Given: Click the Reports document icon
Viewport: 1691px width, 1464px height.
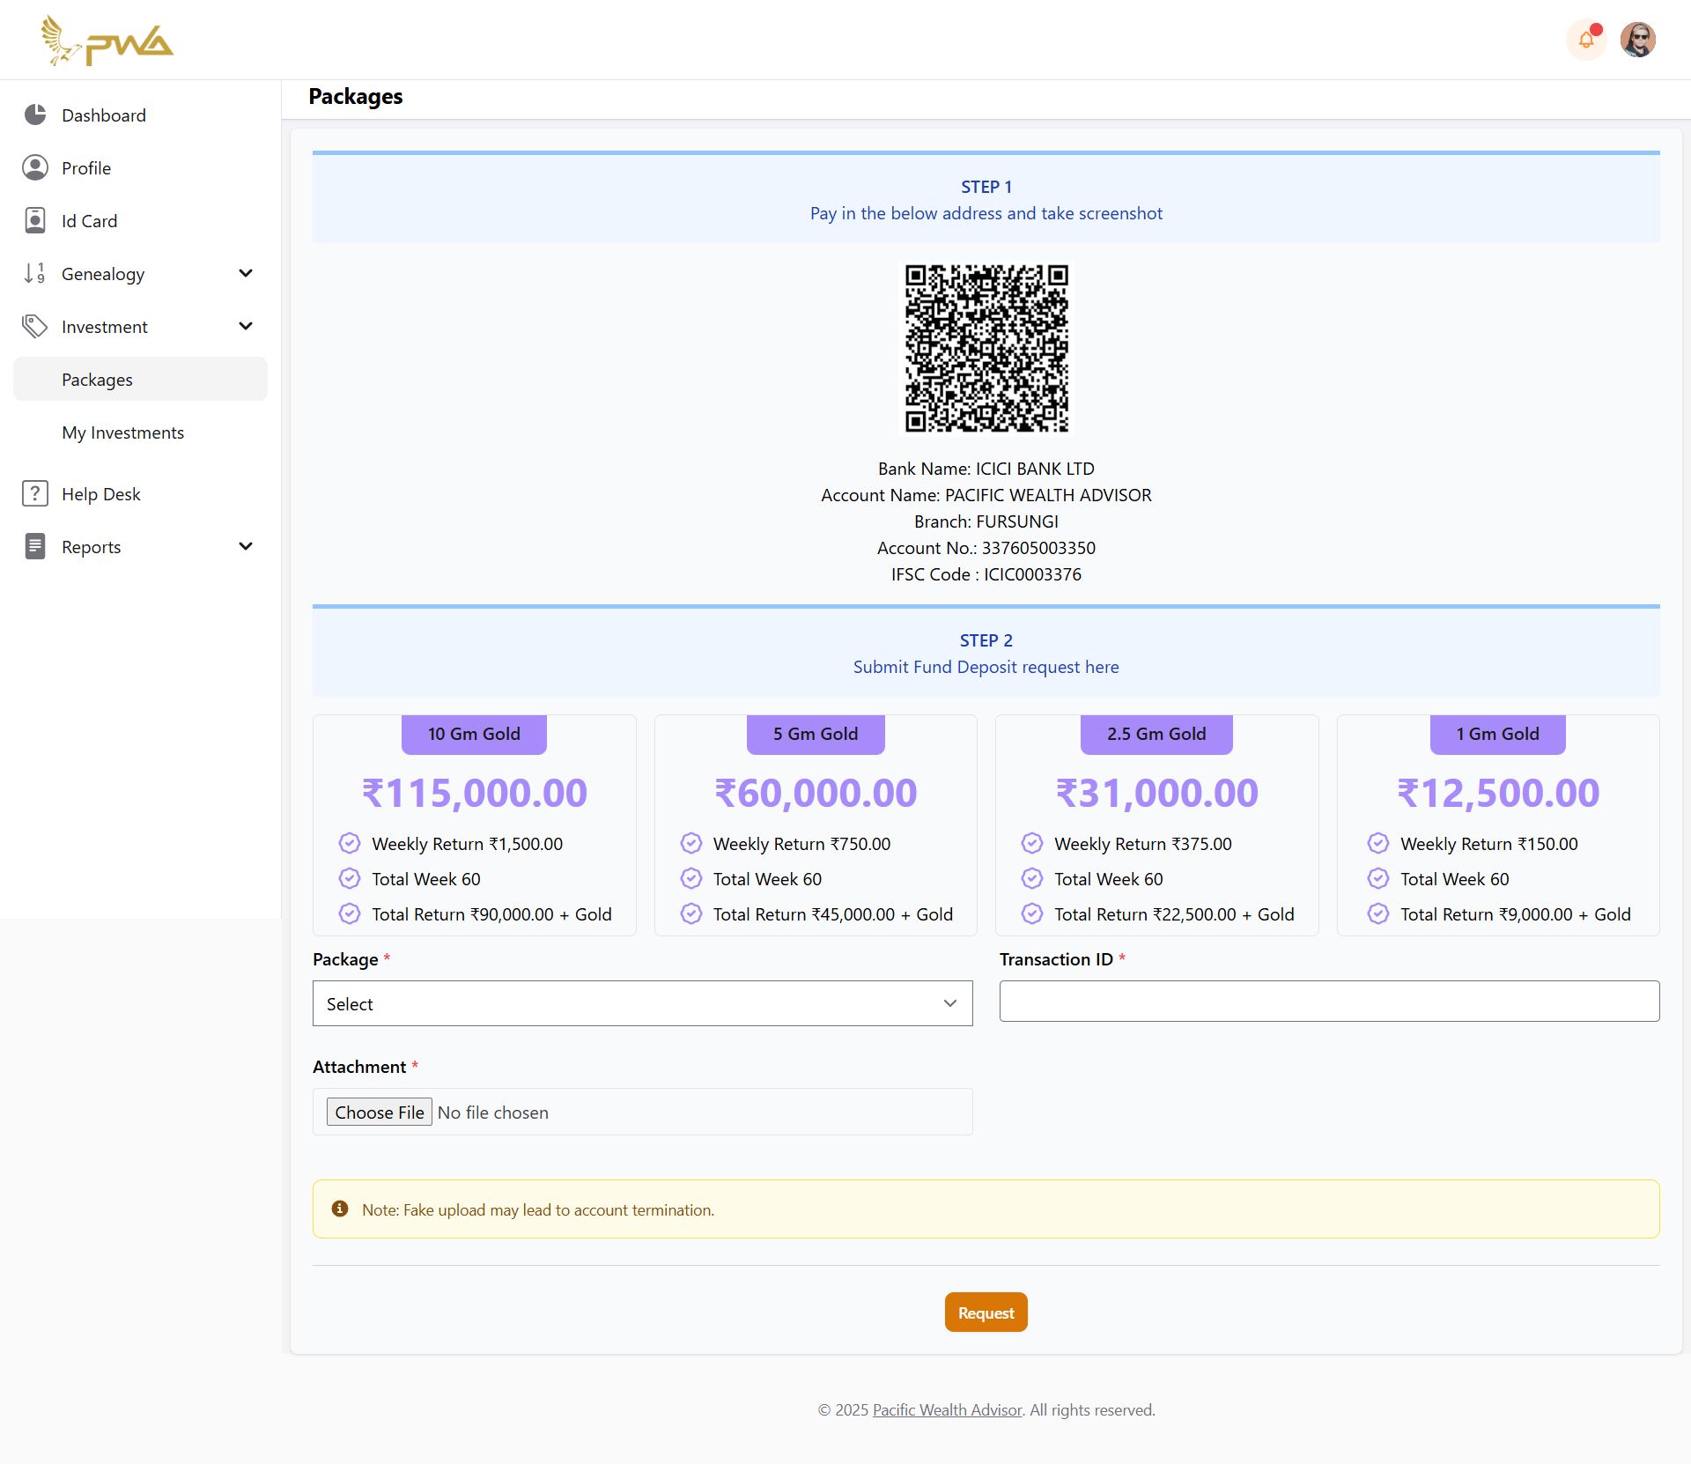Looking at the screenshot, I should pyautogui.click(x=35, y=546).
